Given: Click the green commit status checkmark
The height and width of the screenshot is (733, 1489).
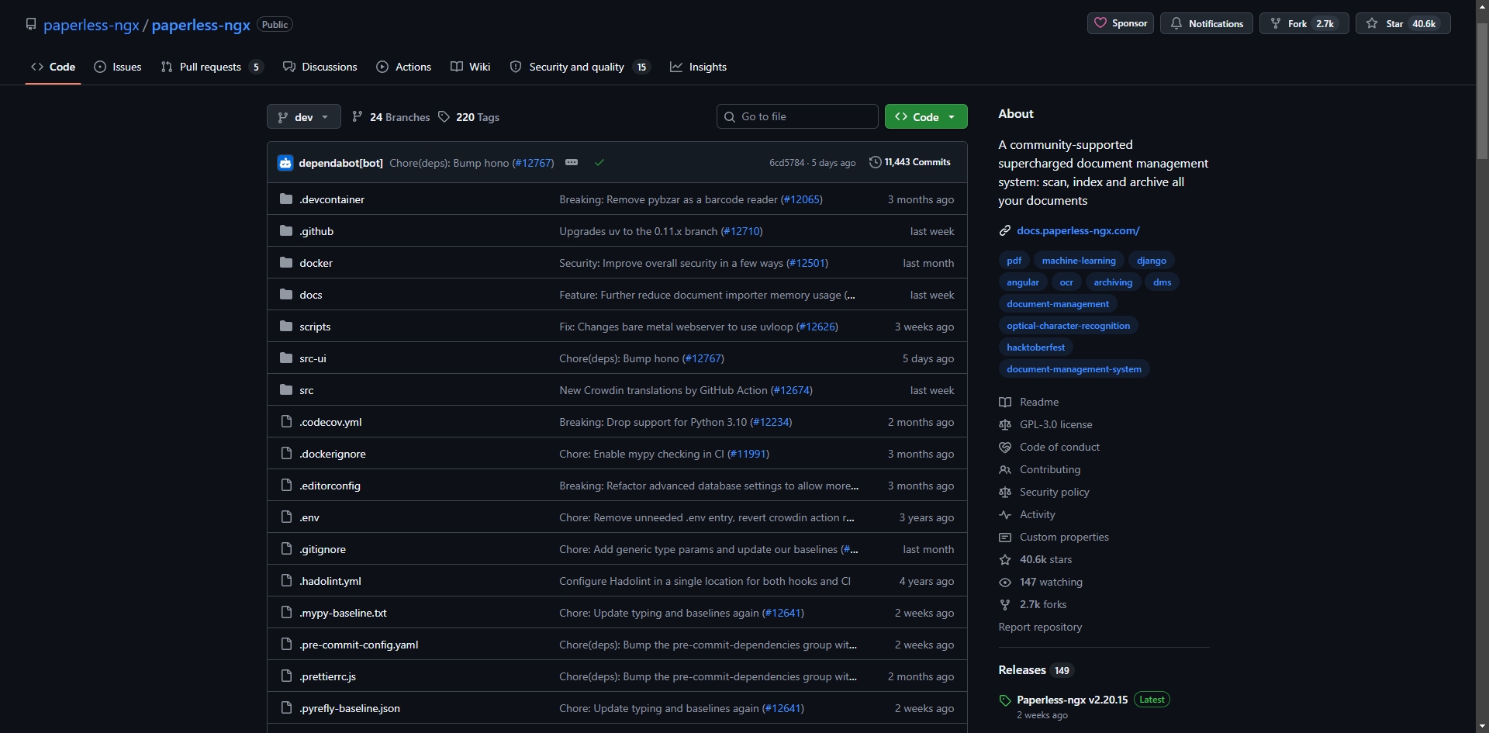Looking at the screenshot, I should pos(599,163).
